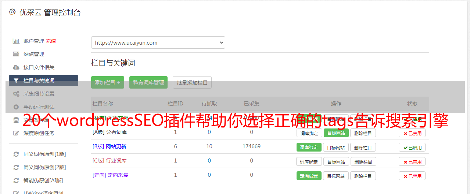470x194 pixels.
Task: Click the 站点管理 server icon
Action: [x=16, y=54]
